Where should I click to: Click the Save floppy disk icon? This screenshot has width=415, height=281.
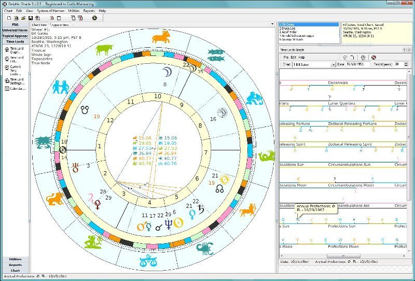coord(31,18)
